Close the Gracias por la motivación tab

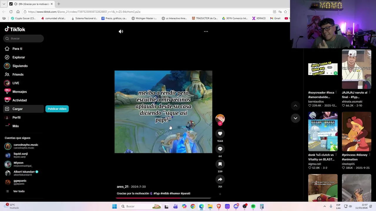click(52, 4)
